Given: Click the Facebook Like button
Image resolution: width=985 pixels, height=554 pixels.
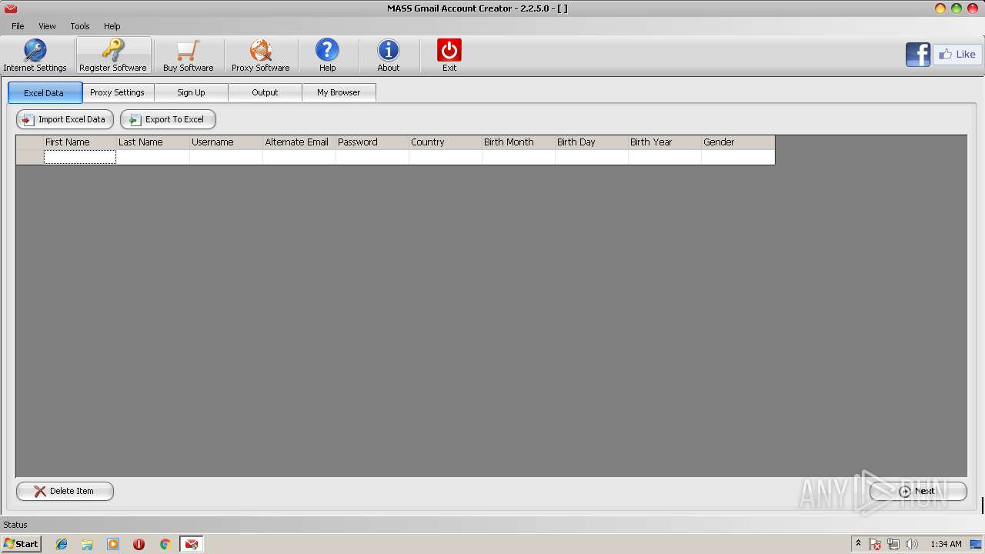Looking at the screenshot, I should 957,55.
